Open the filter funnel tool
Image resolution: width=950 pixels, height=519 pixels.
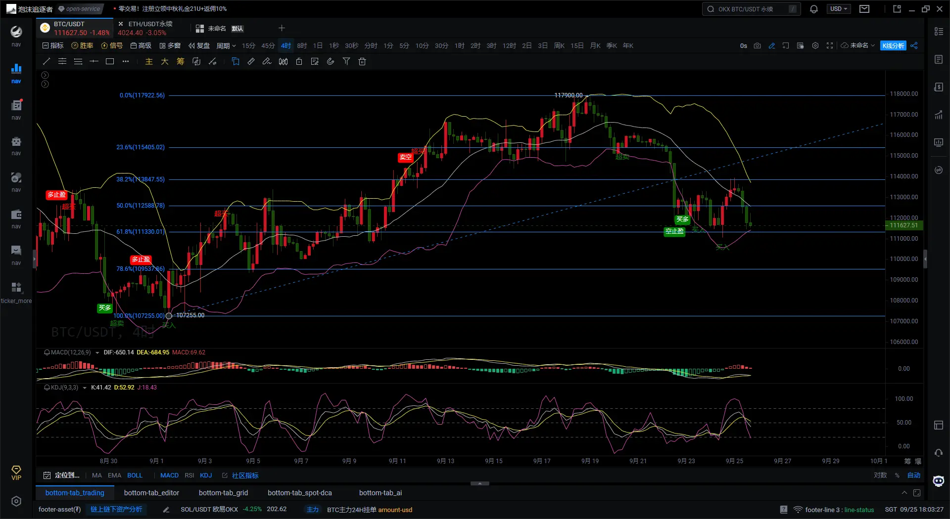point(346,62)
